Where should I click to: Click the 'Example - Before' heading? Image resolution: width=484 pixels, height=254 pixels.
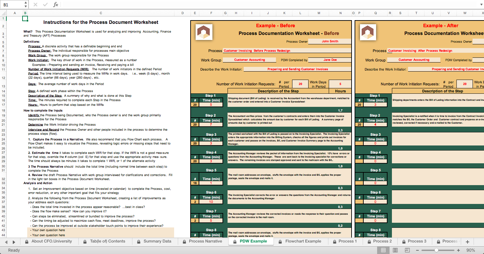point(275,26)
